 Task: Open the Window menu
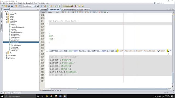(43, 3)
